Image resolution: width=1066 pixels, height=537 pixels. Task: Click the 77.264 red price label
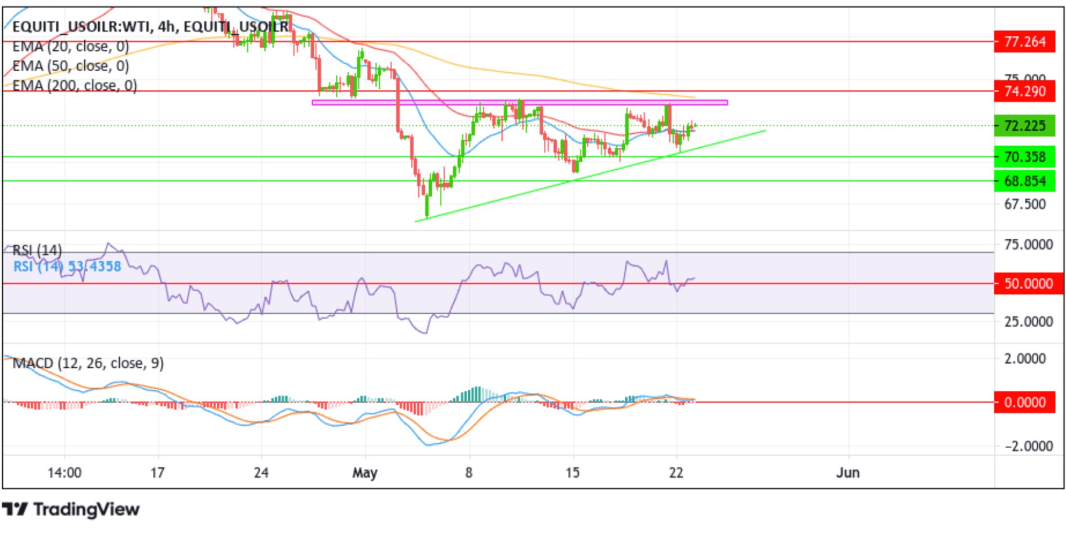tap(1025, 41)
